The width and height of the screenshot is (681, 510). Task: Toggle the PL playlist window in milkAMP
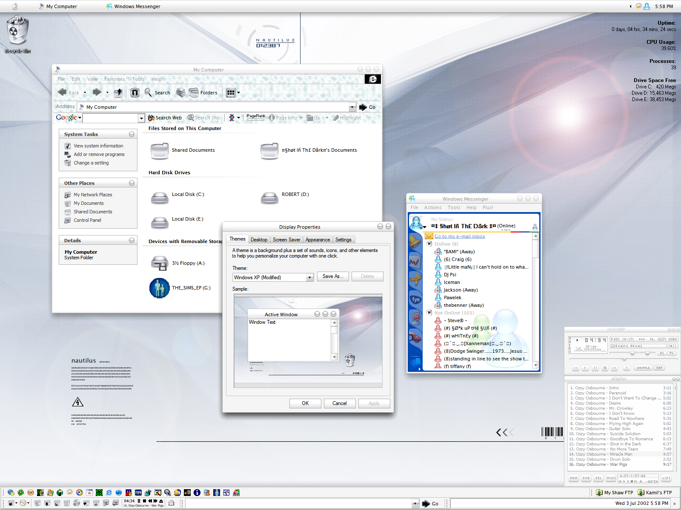pos(672,353)
